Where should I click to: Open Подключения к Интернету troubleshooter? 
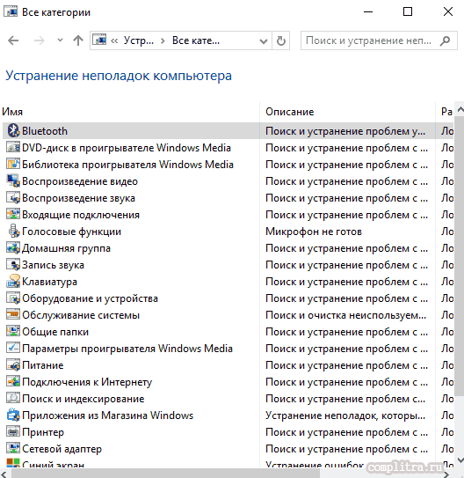pos(87,382)
